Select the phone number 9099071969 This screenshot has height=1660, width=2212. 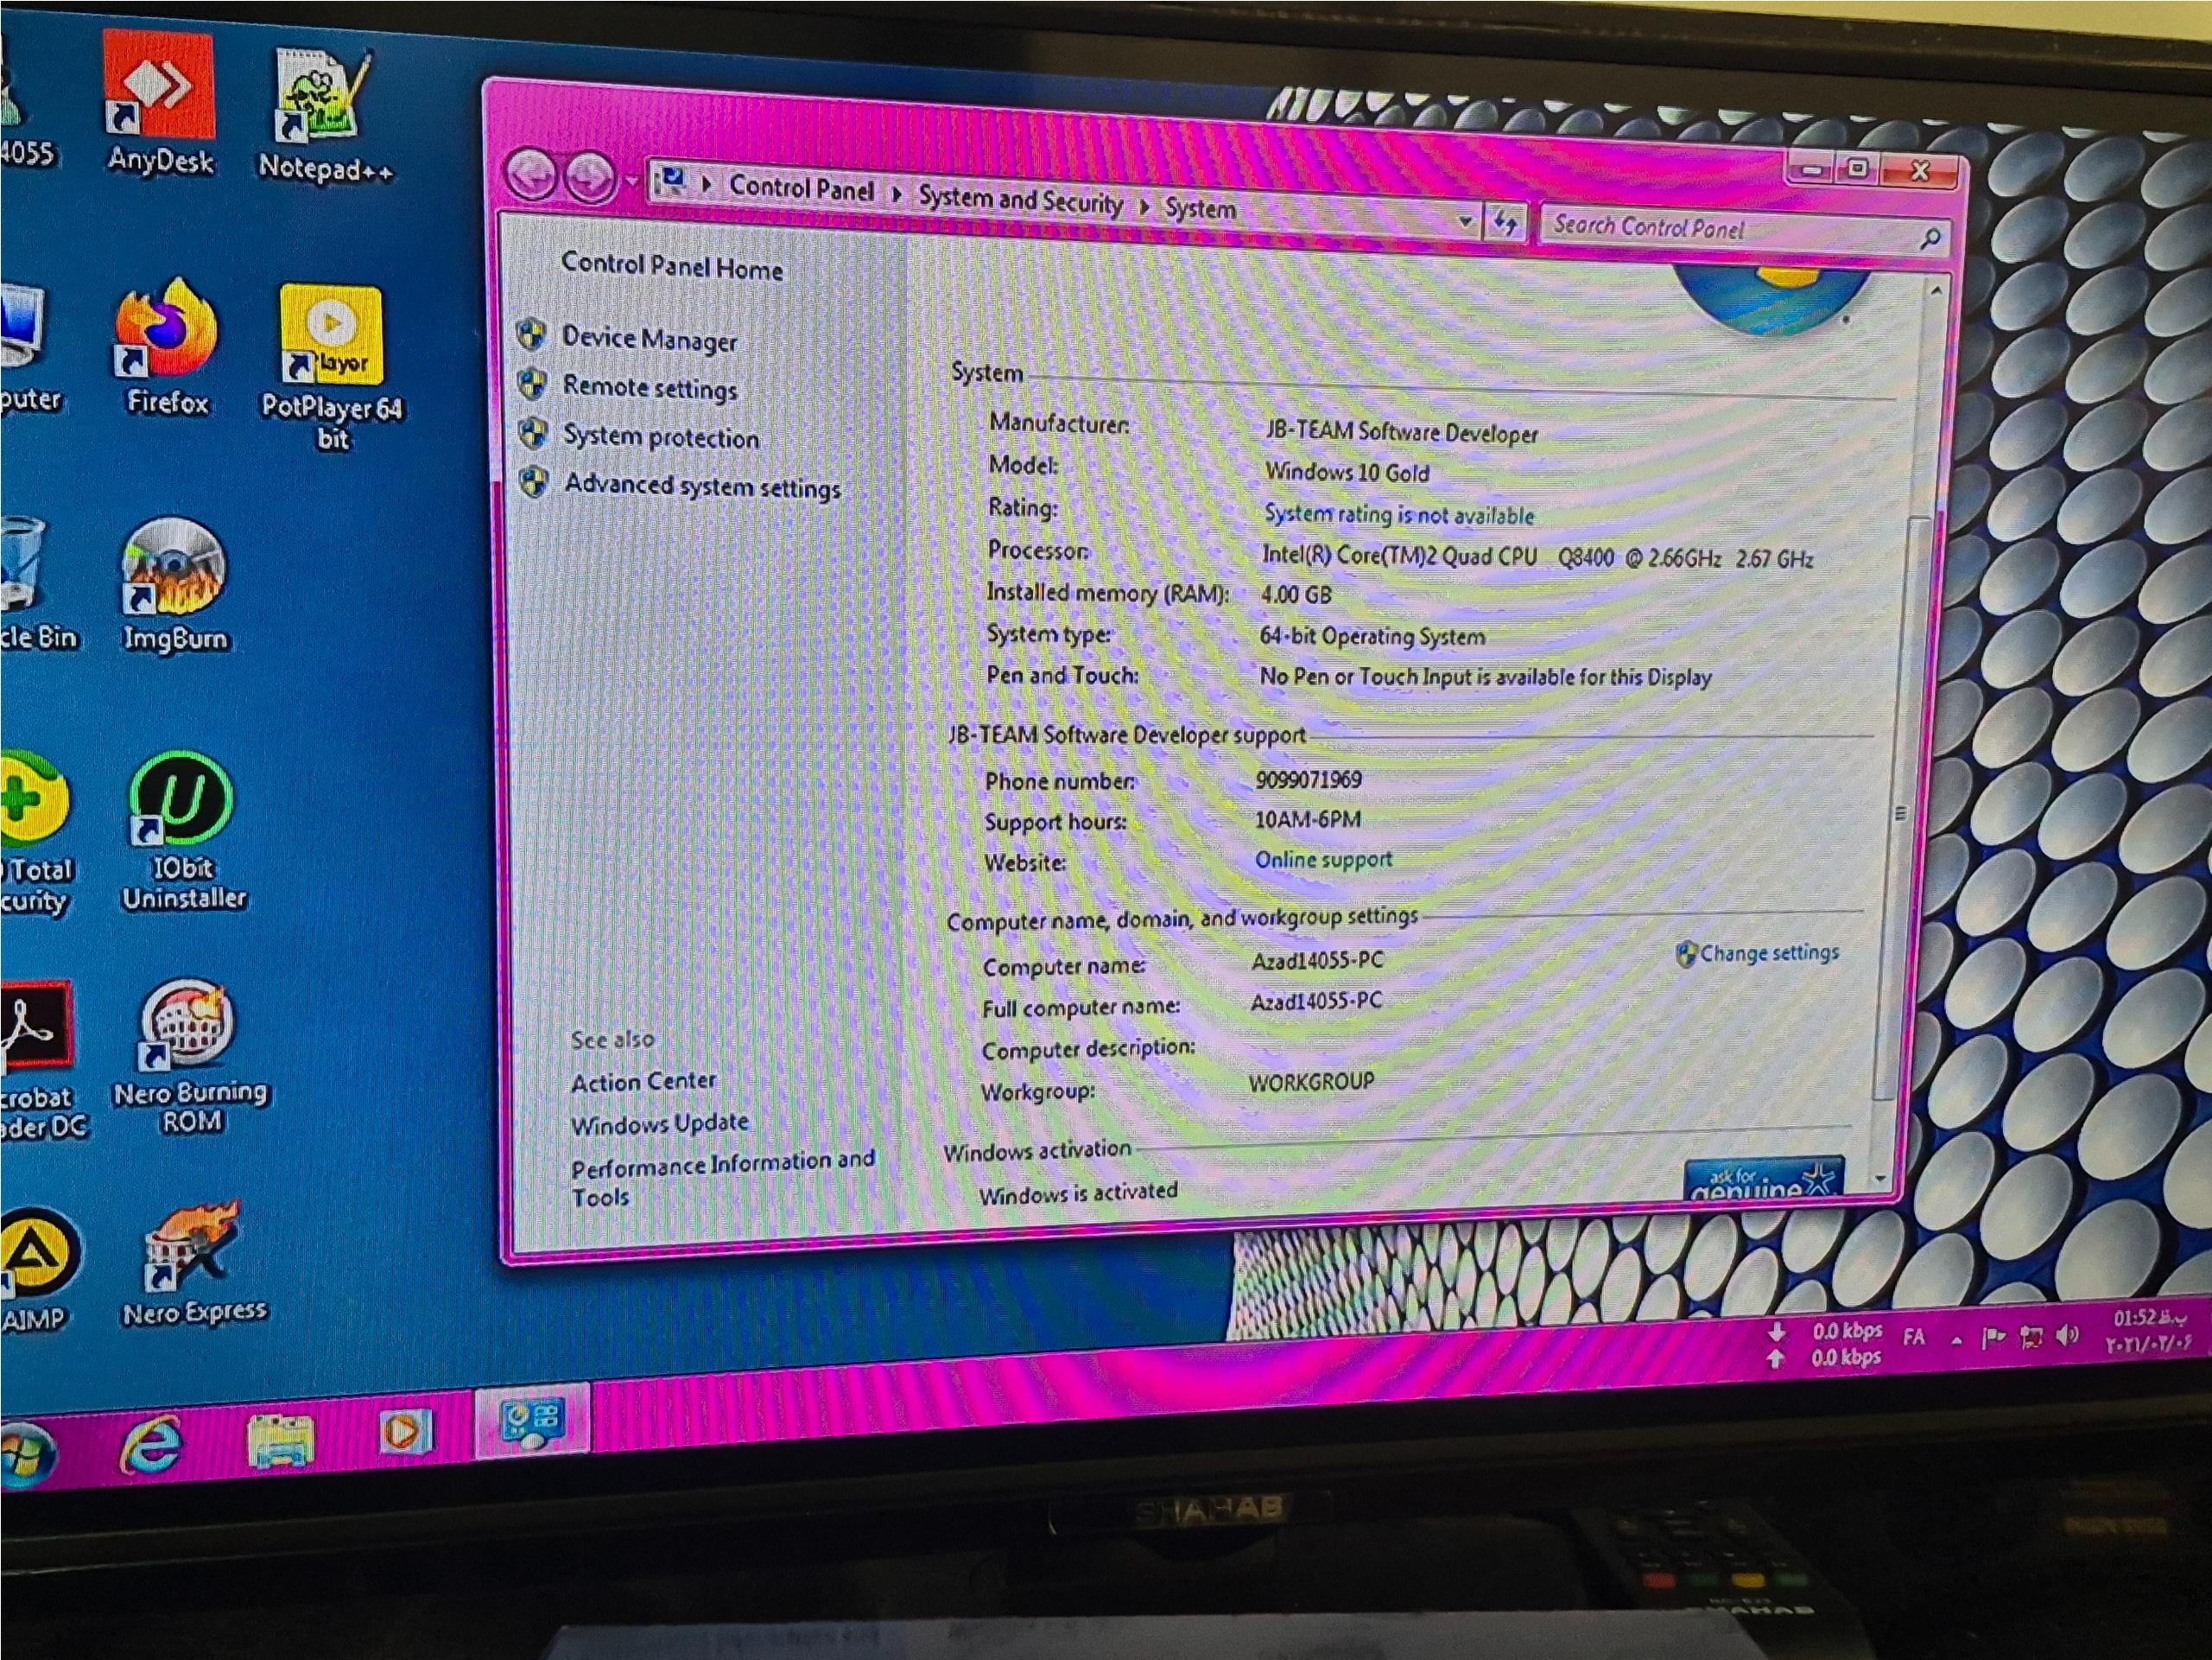pos(1309,779)
